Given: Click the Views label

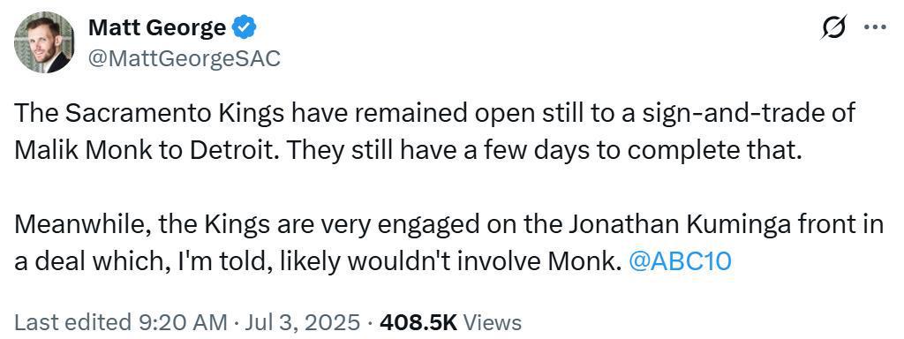Looking at the screenshot, I should (x=492, y=322).
